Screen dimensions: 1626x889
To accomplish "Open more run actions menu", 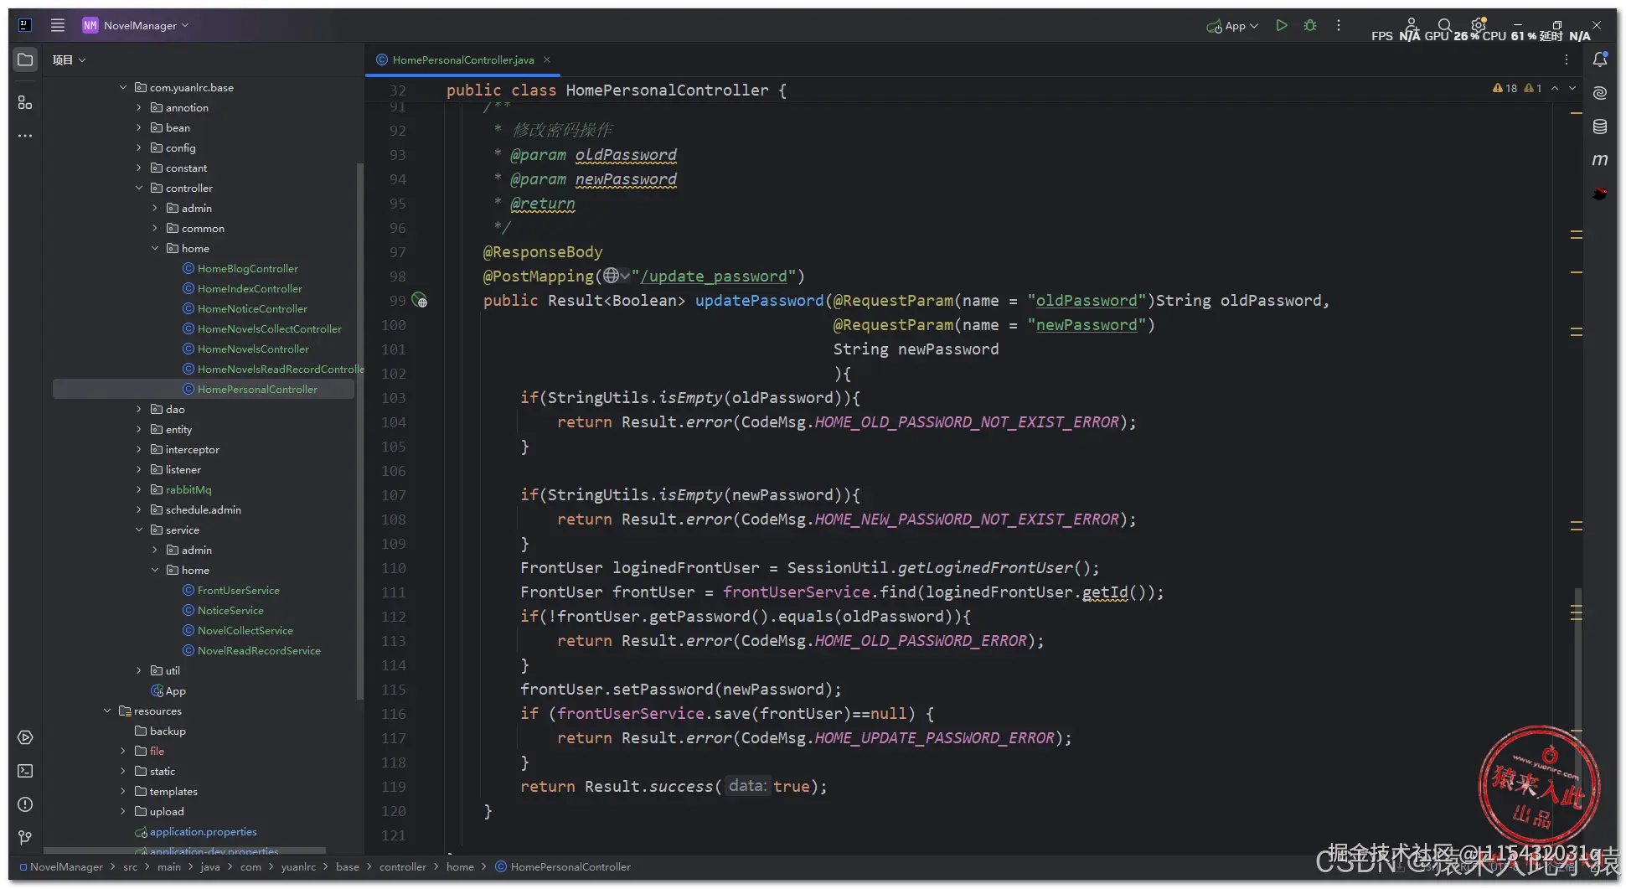I will (1339, 25).
